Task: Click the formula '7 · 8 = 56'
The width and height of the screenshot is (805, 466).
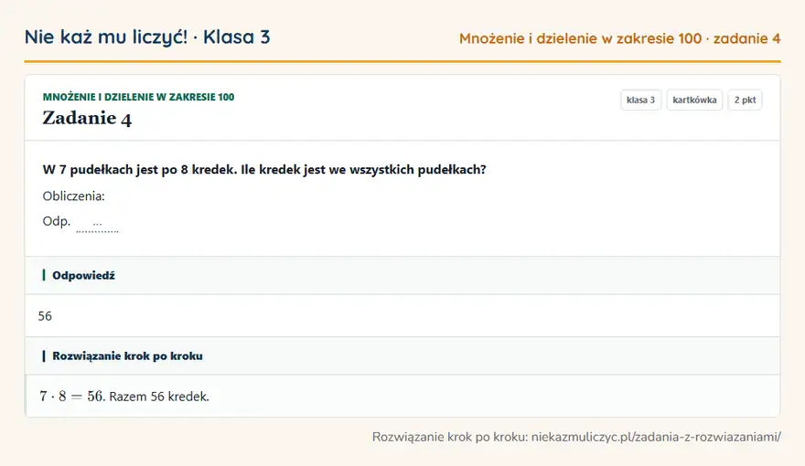Action: pos(71,397)
